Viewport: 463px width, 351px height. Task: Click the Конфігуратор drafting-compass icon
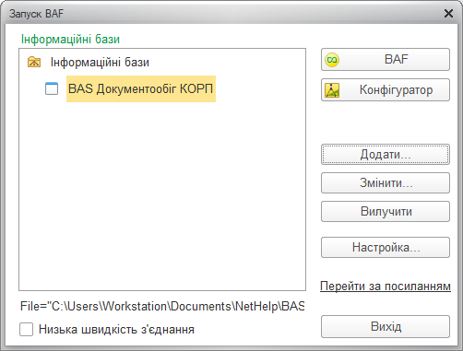[x=332, y=90]
